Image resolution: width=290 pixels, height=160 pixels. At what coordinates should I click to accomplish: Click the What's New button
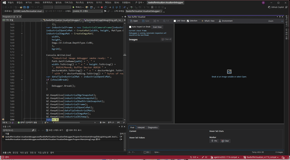[x=208, y=21]
